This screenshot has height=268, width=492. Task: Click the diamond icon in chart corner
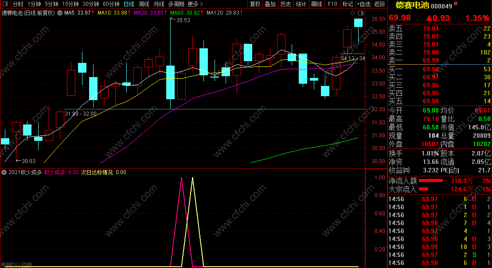pyautogui.click(x=353, y=13)
